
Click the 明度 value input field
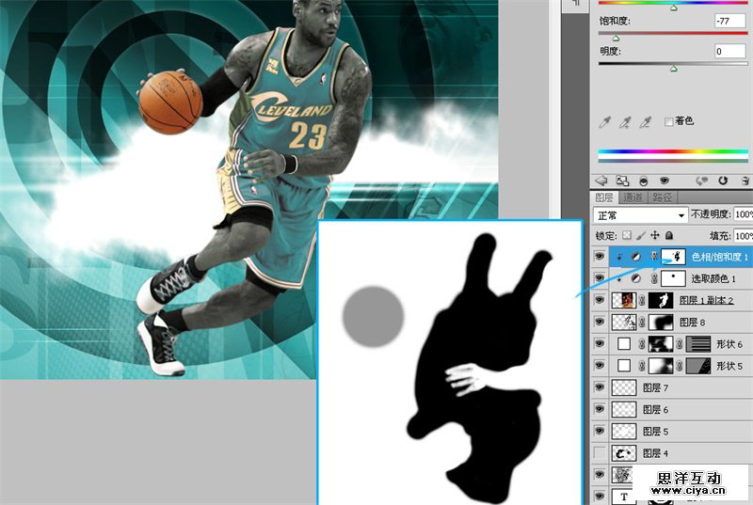[729, 51]
